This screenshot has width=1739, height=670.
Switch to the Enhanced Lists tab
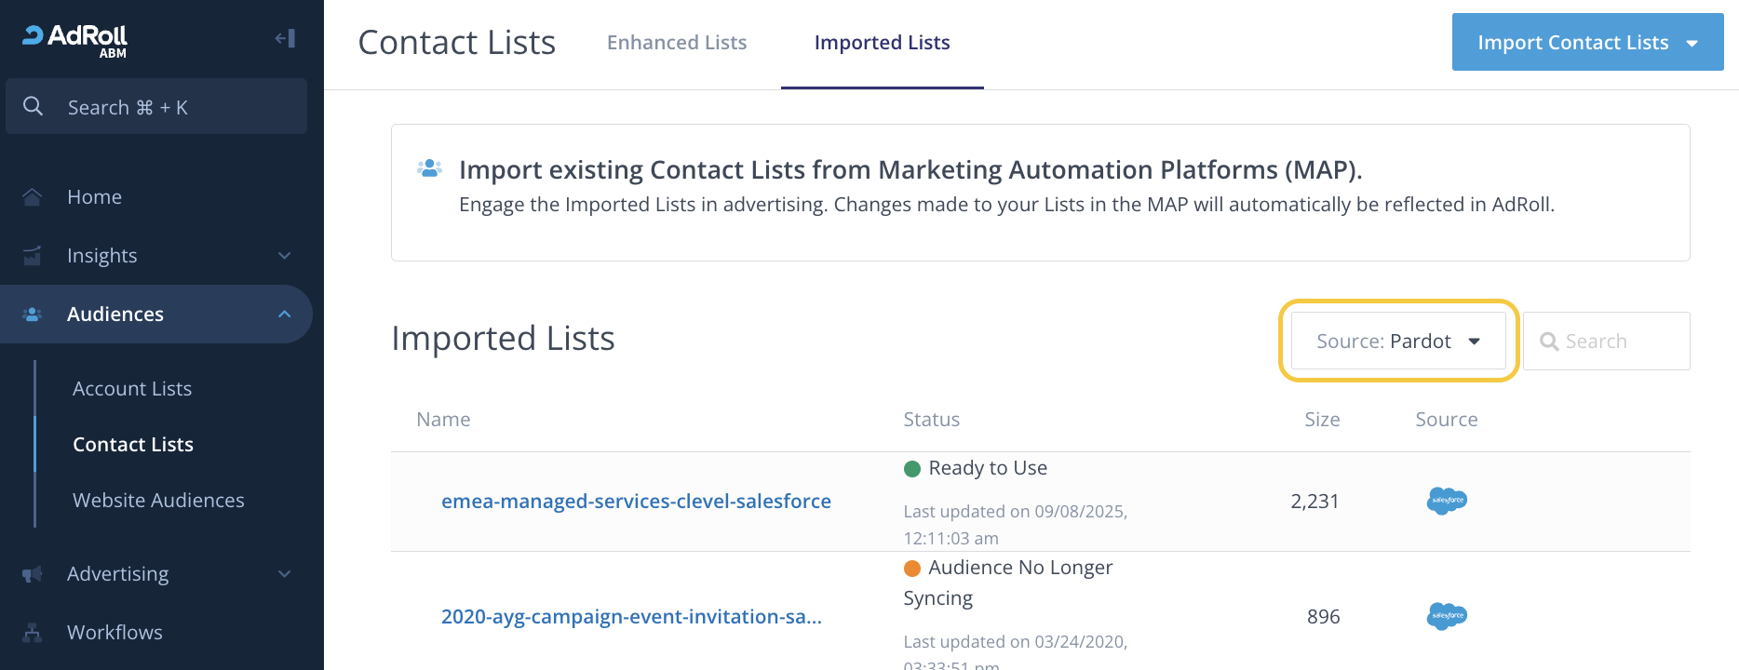677,43
